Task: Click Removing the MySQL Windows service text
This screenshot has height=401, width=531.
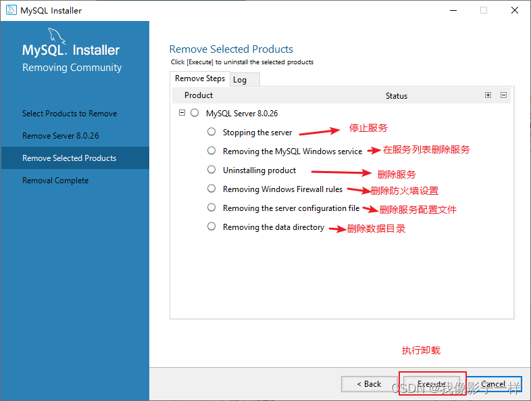Action: (293, 151)
